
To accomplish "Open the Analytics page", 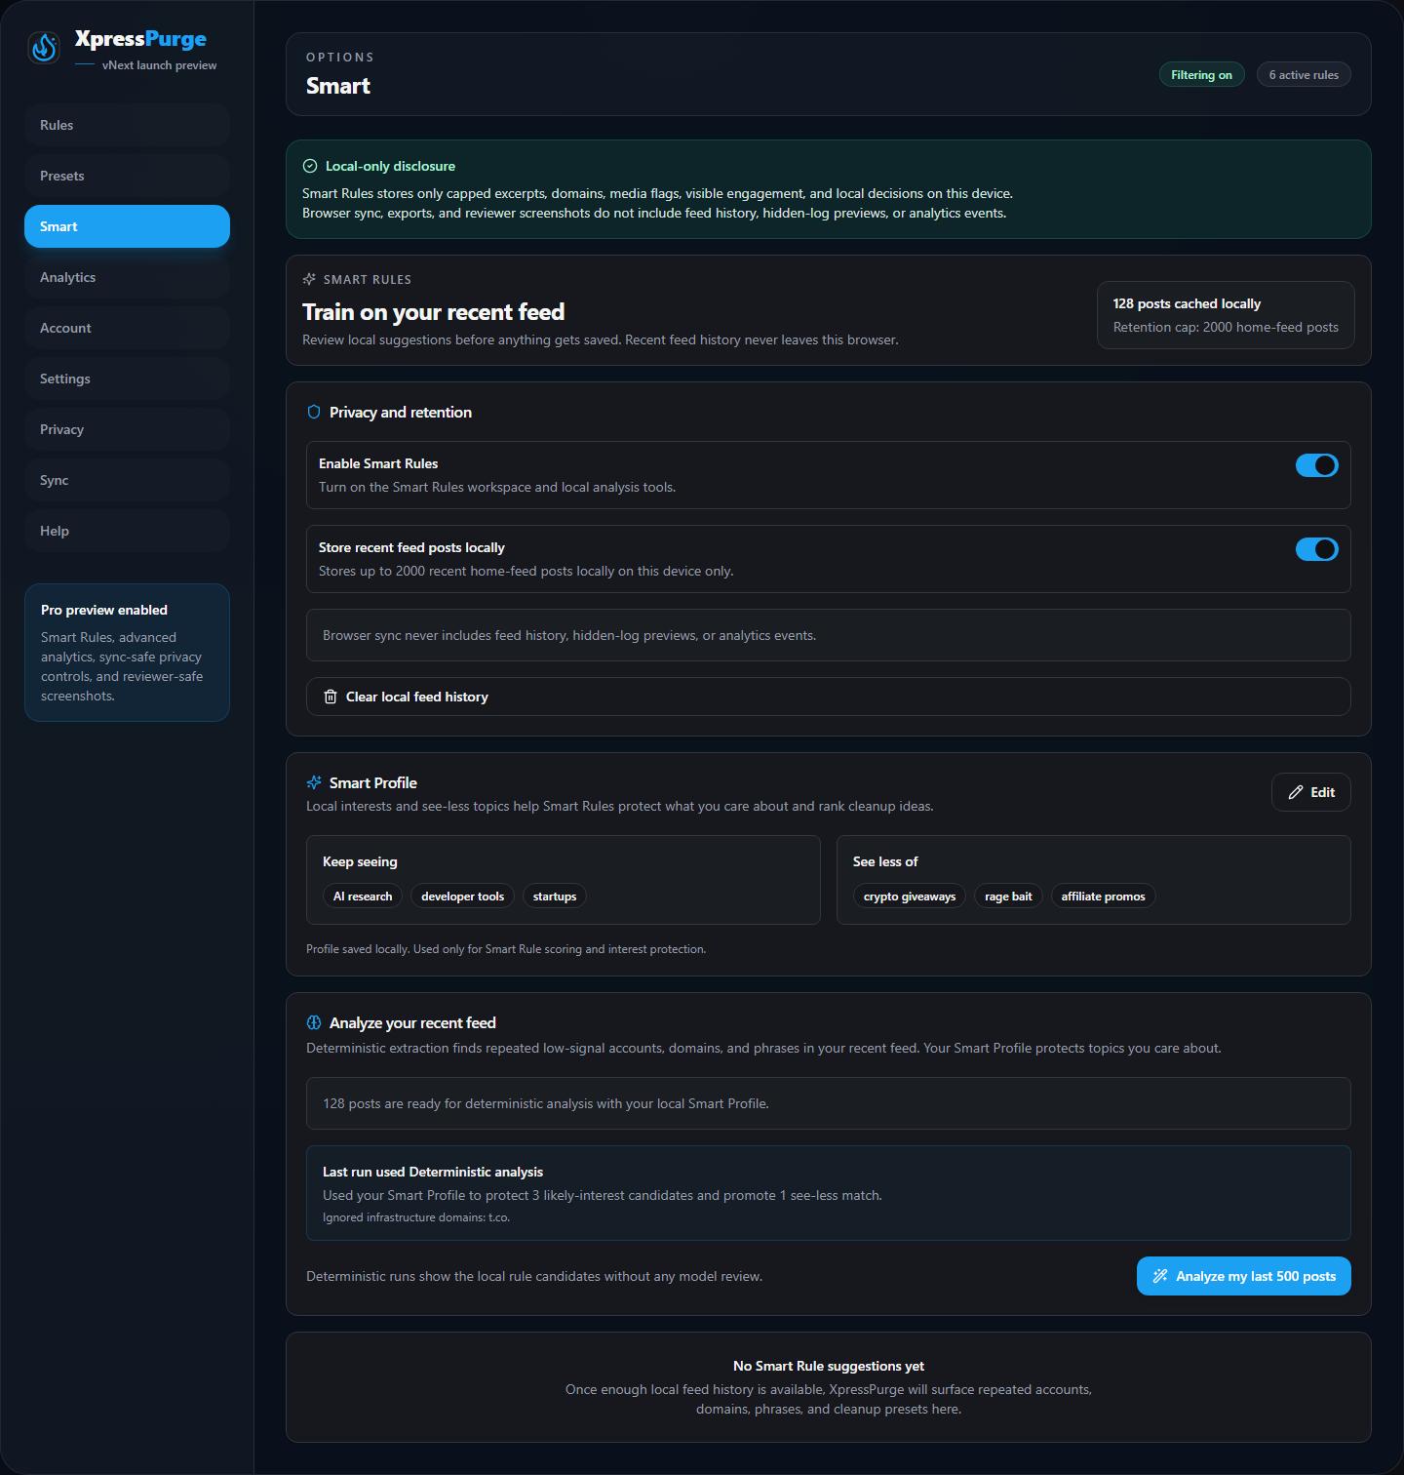I will pos(127,277).
